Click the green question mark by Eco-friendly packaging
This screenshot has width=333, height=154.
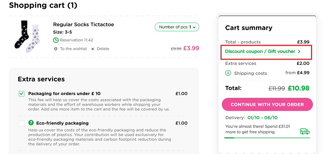[31, 123]
